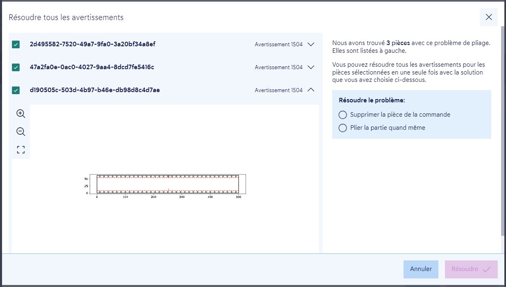
Task: Zoom out of the part preview
Action: point(21,132)
